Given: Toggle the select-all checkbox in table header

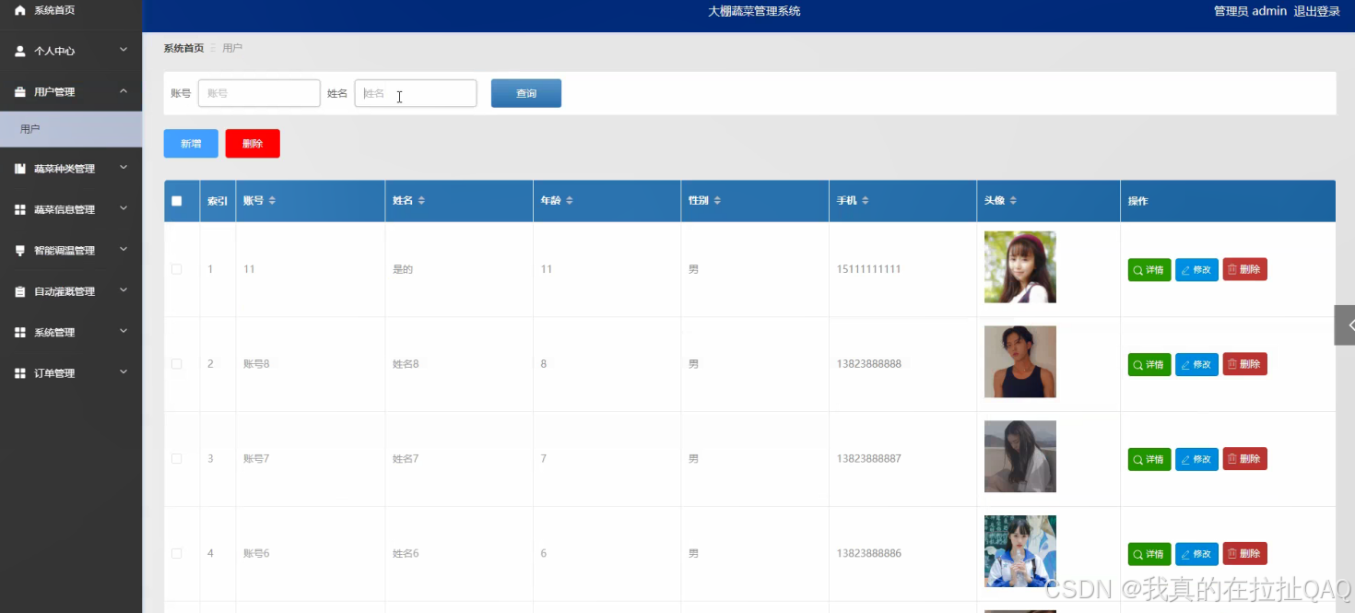Looking at the screenshot, I should click(177, 201).
